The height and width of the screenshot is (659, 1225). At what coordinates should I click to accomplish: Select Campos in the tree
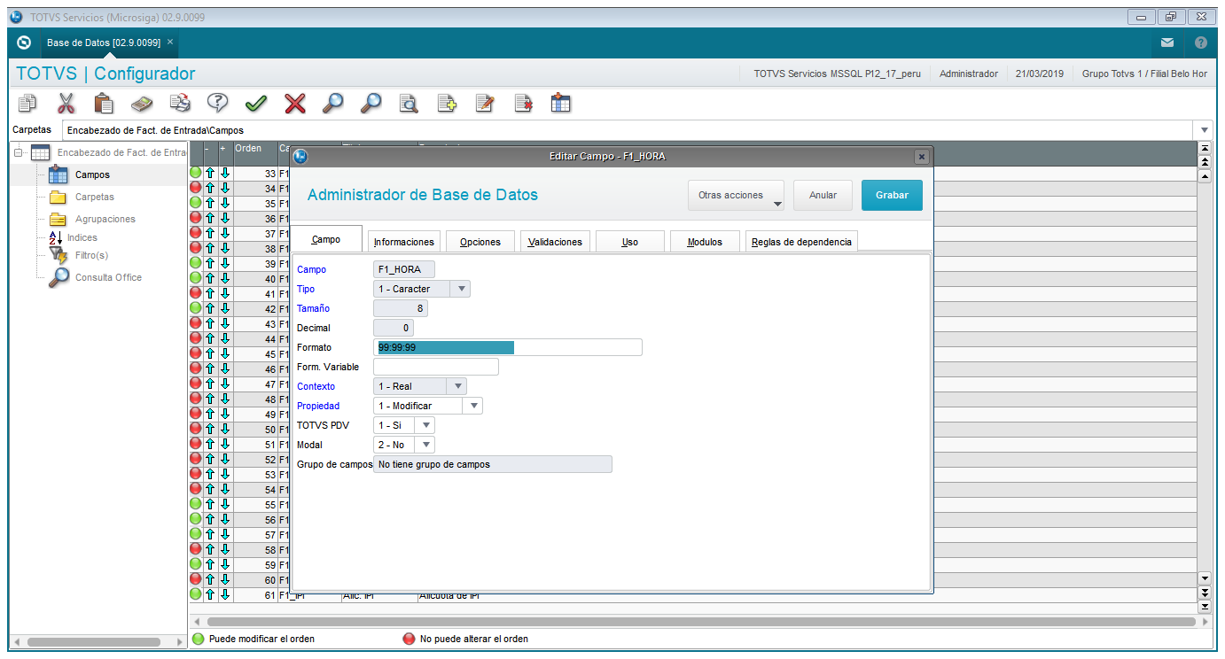tap(92, 174)
